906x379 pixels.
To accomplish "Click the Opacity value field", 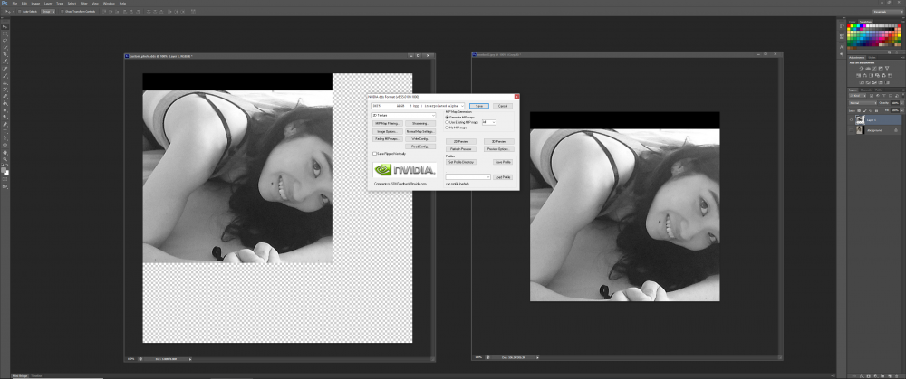I will pos(895,103).
